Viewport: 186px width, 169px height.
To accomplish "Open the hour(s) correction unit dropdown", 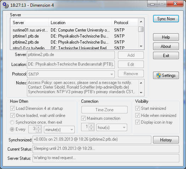I will 112,128.
